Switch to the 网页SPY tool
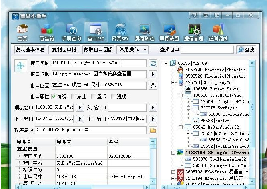This screenshot has height=189, width=267. click(120, 32)
